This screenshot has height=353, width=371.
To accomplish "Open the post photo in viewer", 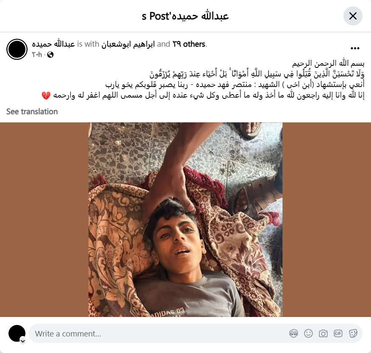I will pos(186,219).
